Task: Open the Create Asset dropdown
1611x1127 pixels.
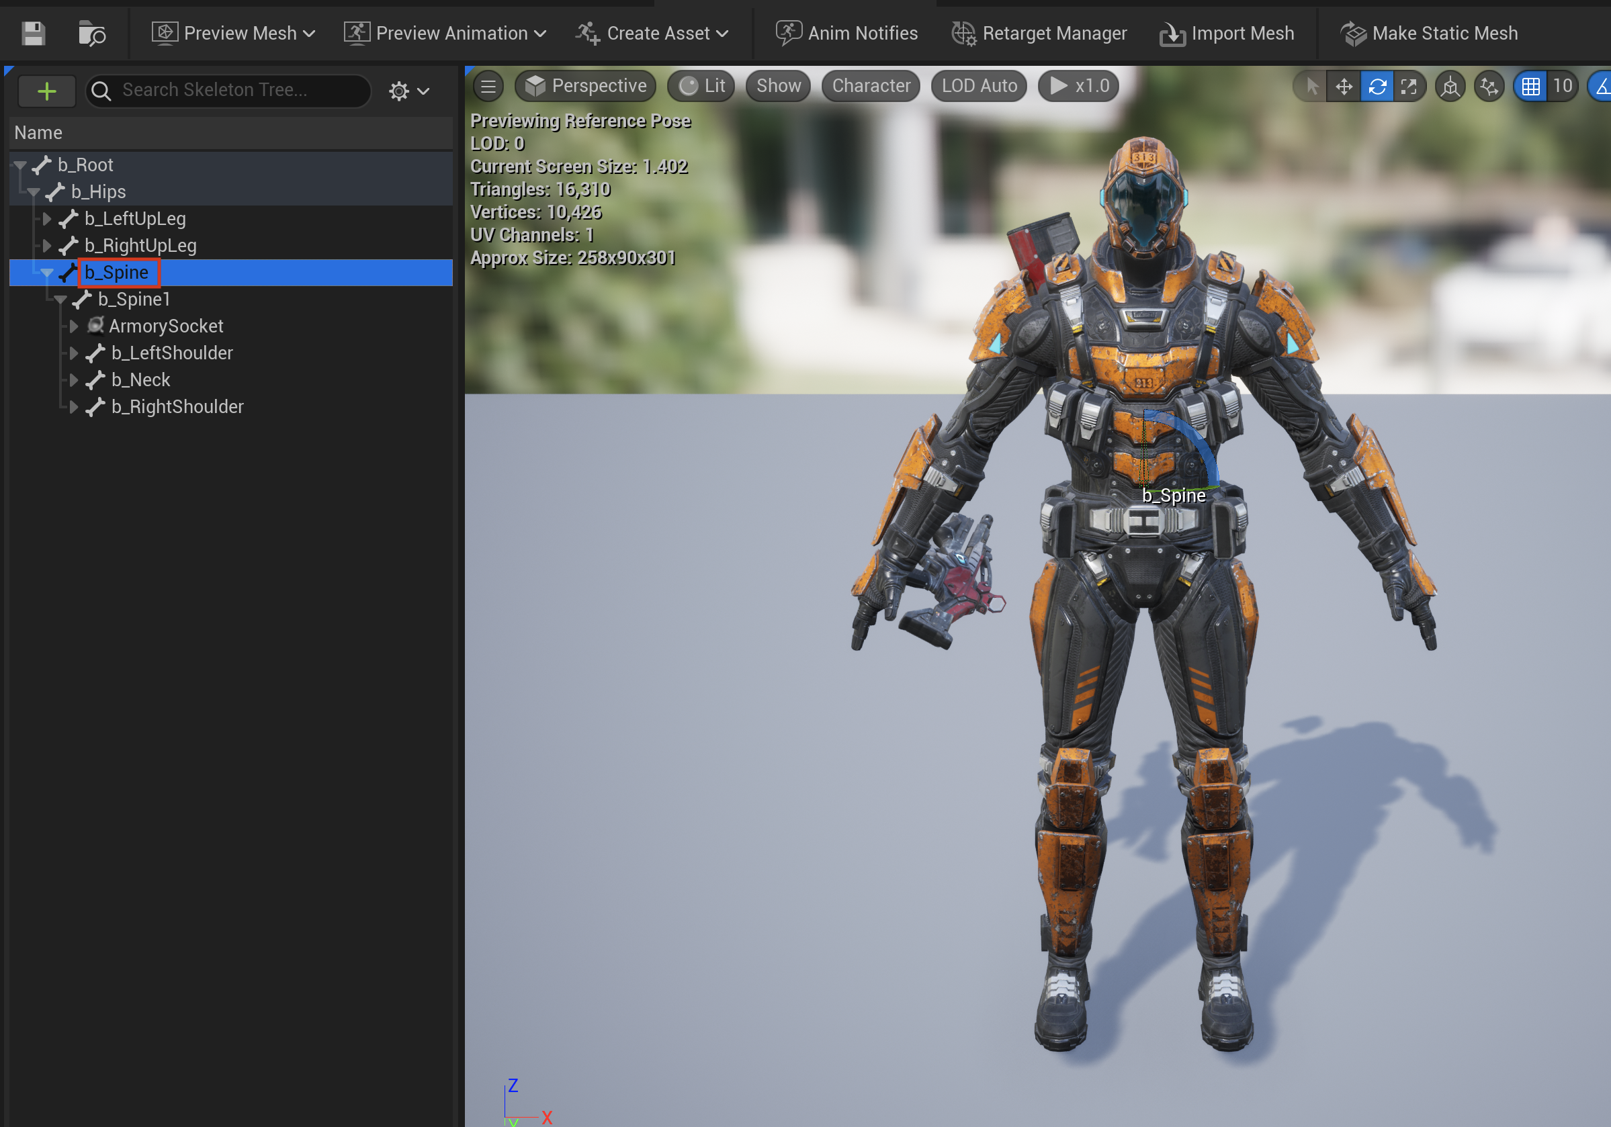Action: point(652,33)
